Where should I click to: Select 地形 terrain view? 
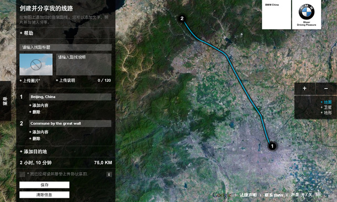coord(326,112)
